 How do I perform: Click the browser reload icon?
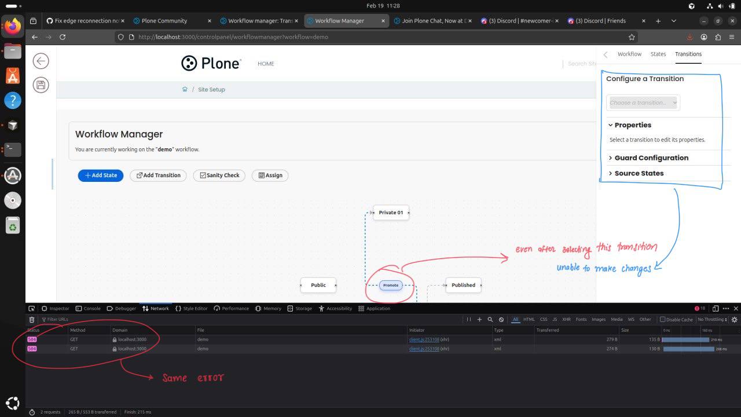(63, 37)
